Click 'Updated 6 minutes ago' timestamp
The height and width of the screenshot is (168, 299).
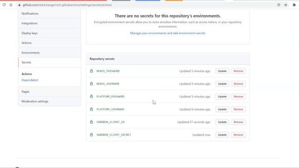195,109
